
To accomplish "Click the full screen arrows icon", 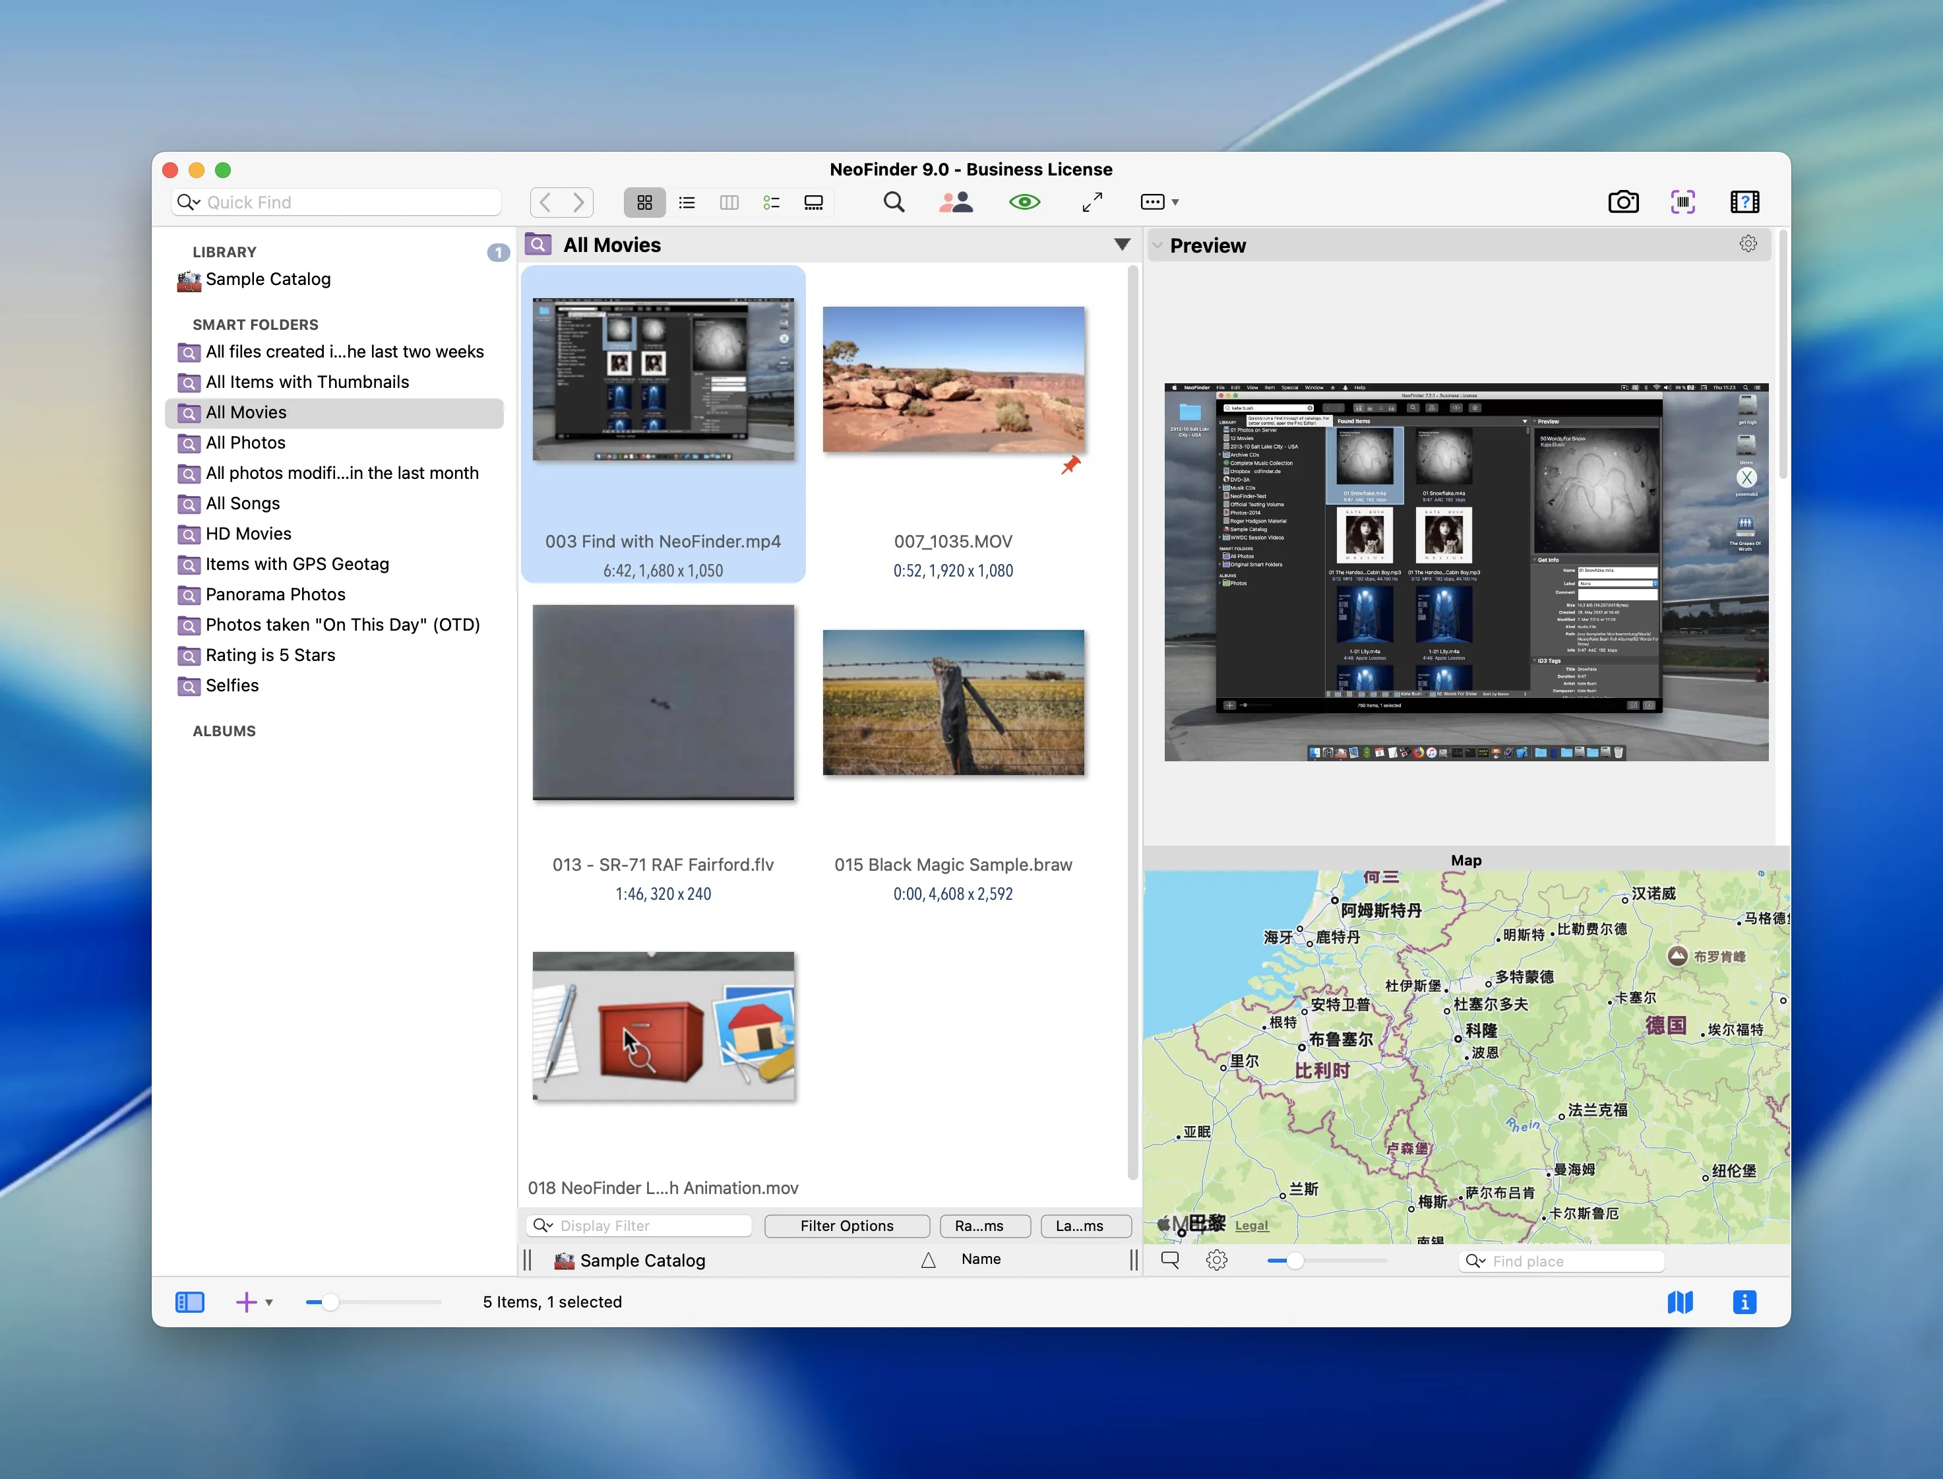I will pos(1092,203).
